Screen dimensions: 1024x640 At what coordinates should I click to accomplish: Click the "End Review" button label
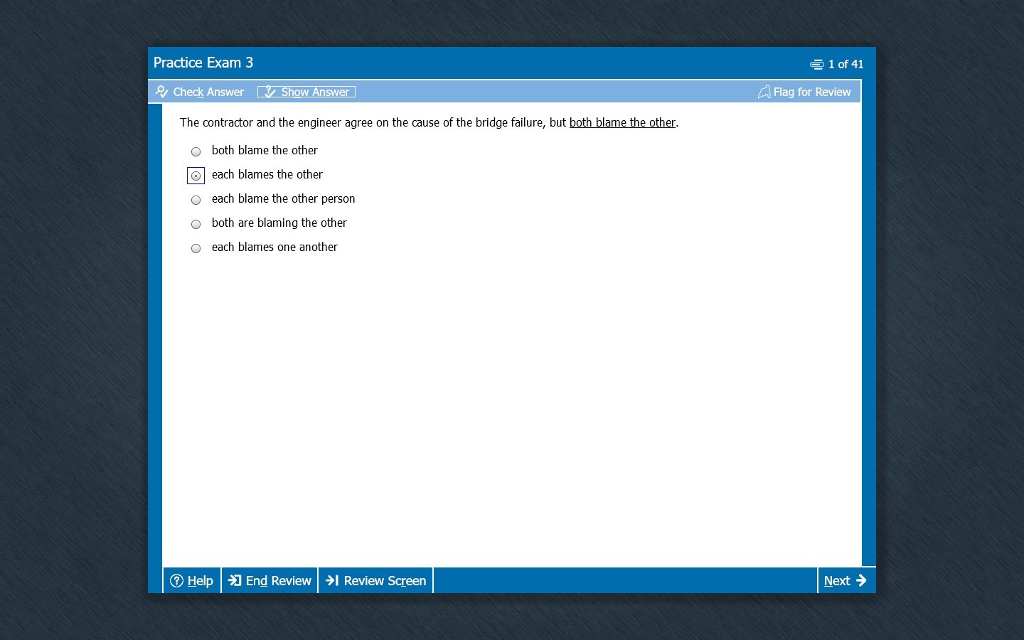278,581
